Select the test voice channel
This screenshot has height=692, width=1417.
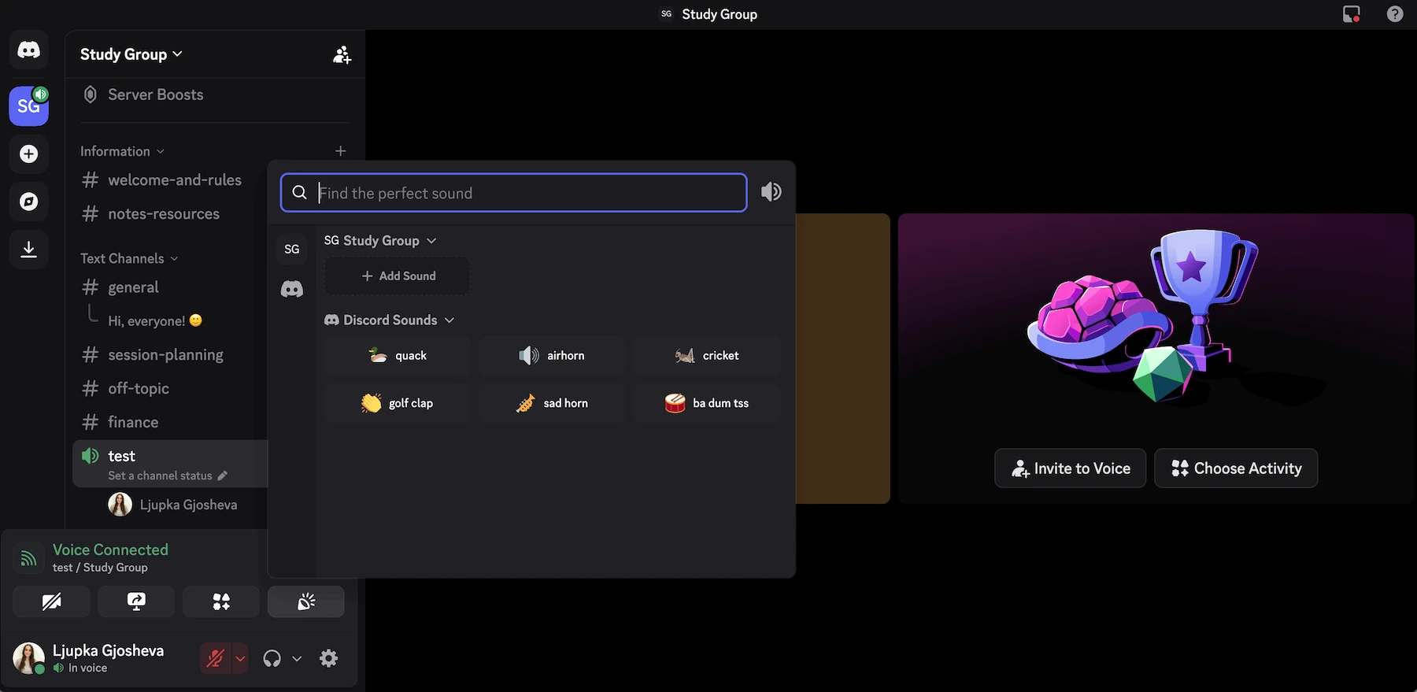point(170,464)
